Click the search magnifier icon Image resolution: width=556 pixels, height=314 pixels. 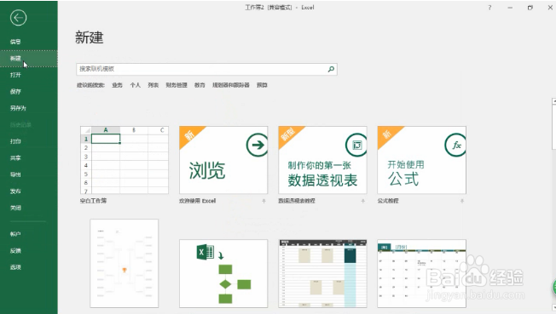331,69
